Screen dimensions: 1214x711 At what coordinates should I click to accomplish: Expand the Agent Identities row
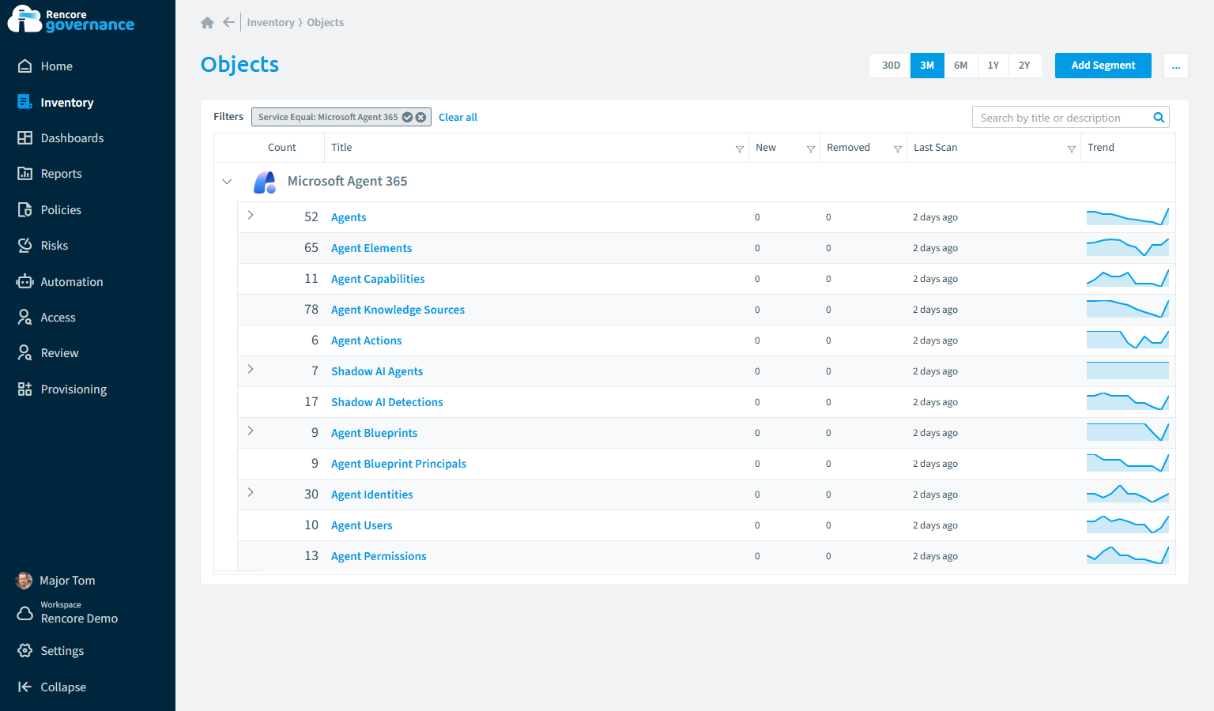click(251, 492)
